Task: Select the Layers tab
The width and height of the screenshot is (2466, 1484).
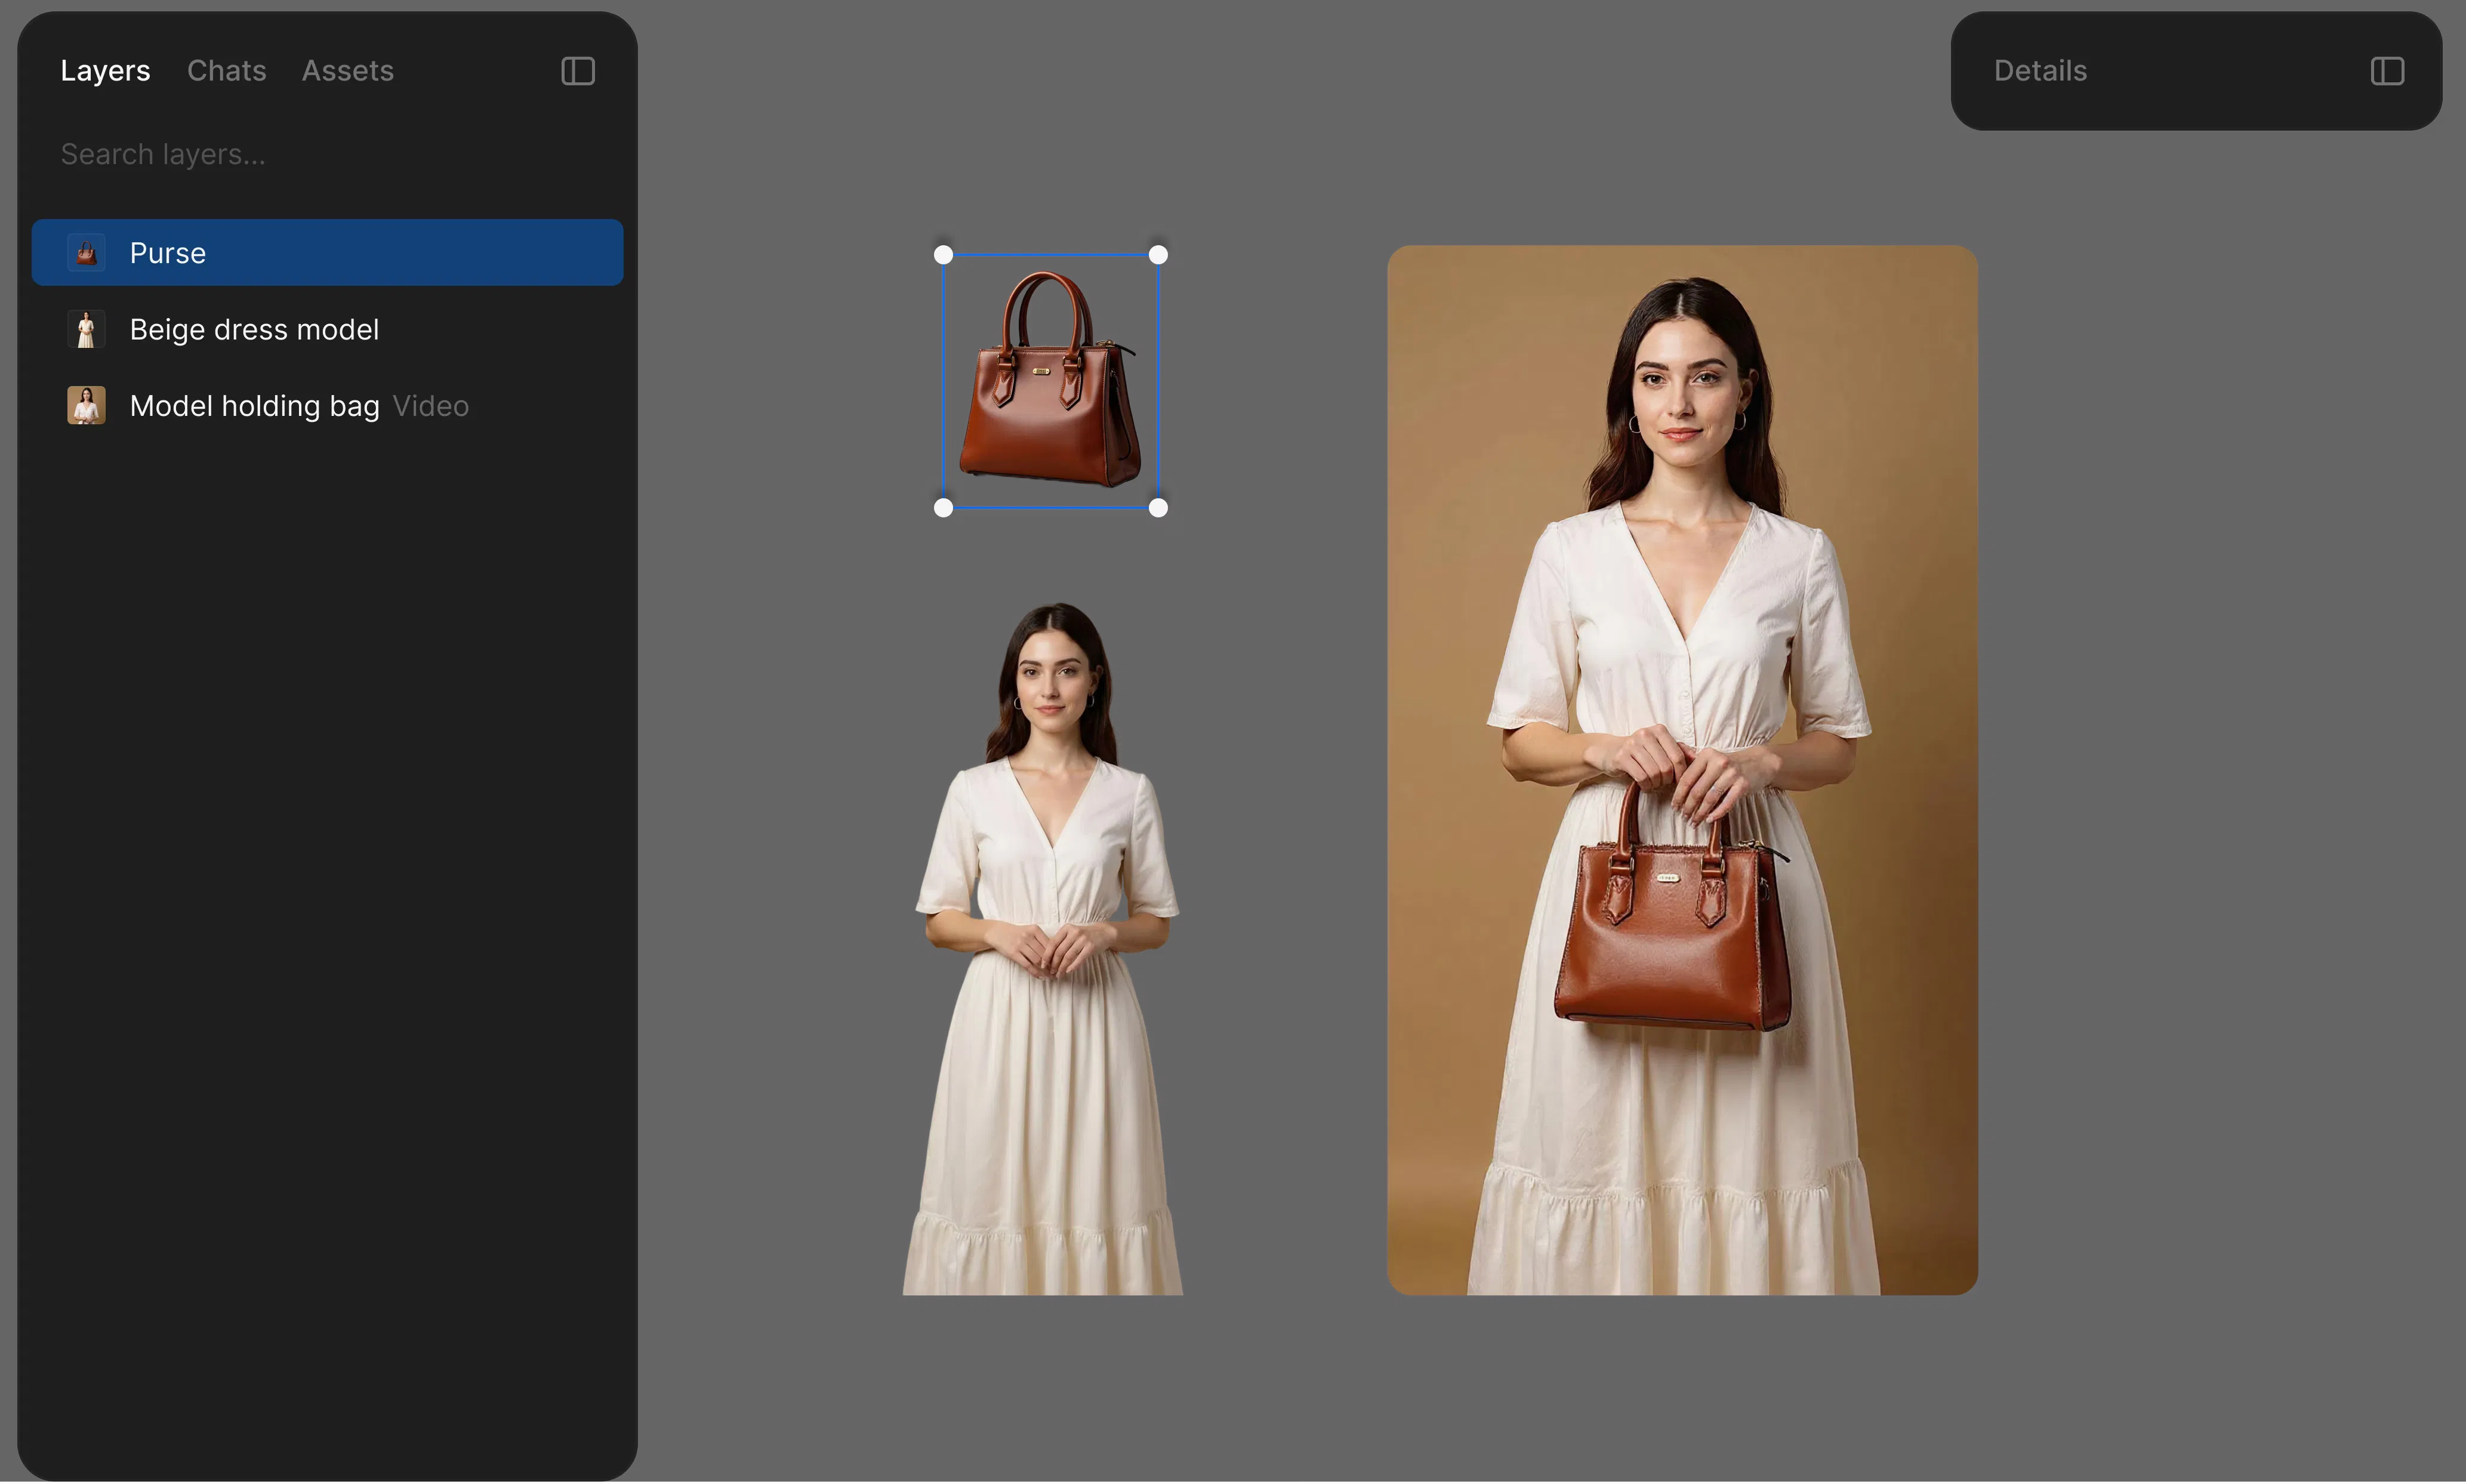Action: pos(105,71)
